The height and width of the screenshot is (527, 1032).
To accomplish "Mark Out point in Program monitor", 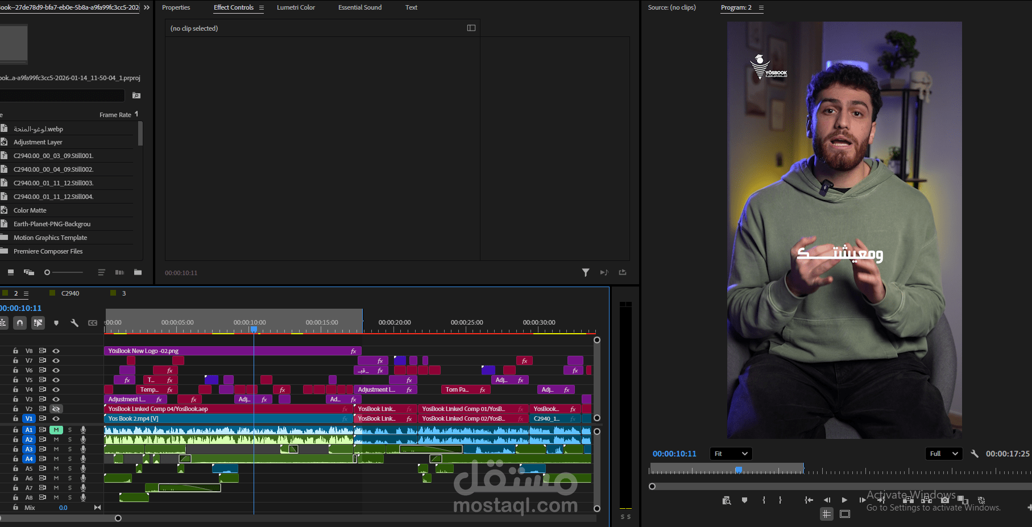I will 780,500.
